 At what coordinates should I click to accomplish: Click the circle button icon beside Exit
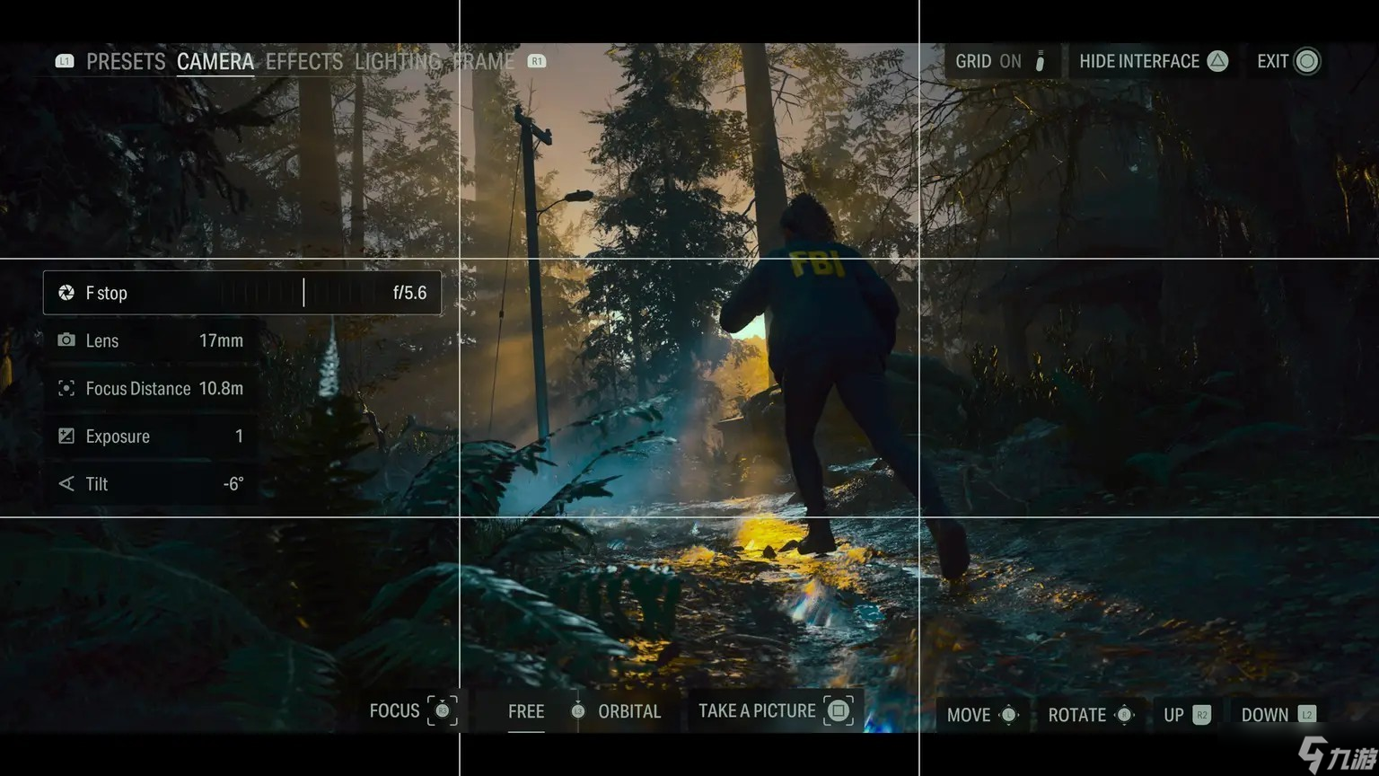pyautogui.click(x=1307, y=61)
